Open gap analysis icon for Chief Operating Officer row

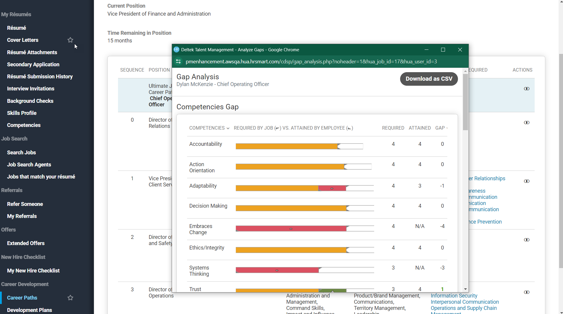point(526,89)
